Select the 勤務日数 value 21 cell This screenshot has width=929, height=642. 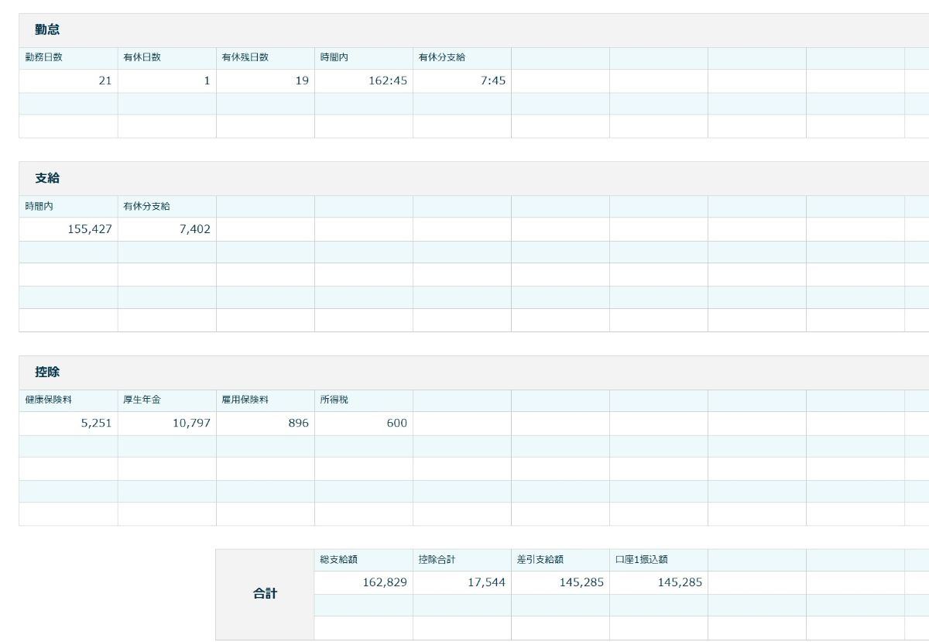click(68, 81)
